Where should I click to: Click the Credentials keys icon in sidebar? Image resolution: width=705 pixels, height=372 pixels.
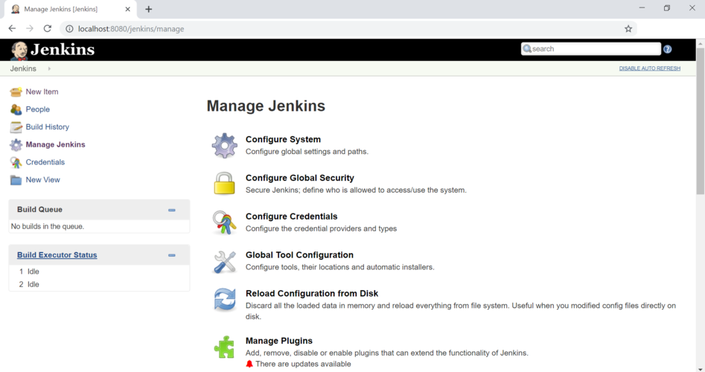pyautogui.click(x=16, y=162)
